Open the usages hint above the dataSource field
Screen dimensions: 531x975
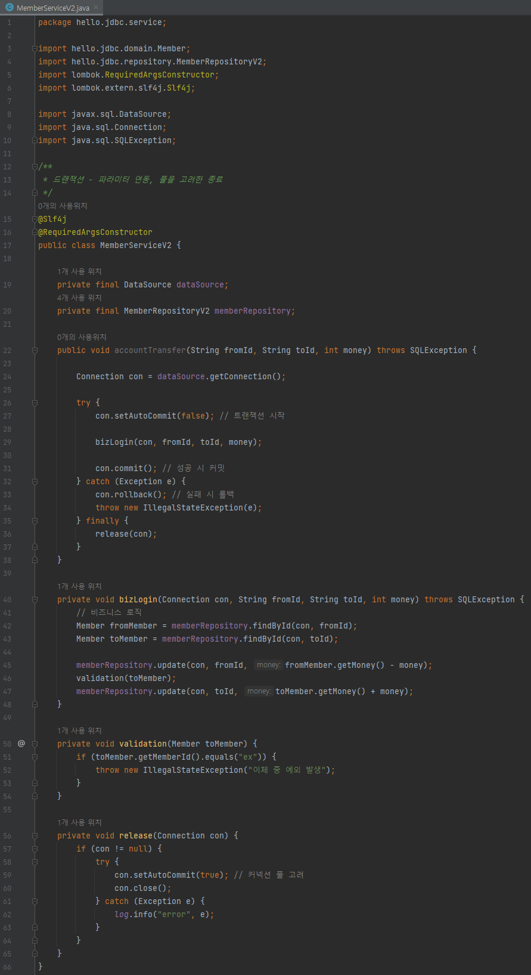(79, 271)
